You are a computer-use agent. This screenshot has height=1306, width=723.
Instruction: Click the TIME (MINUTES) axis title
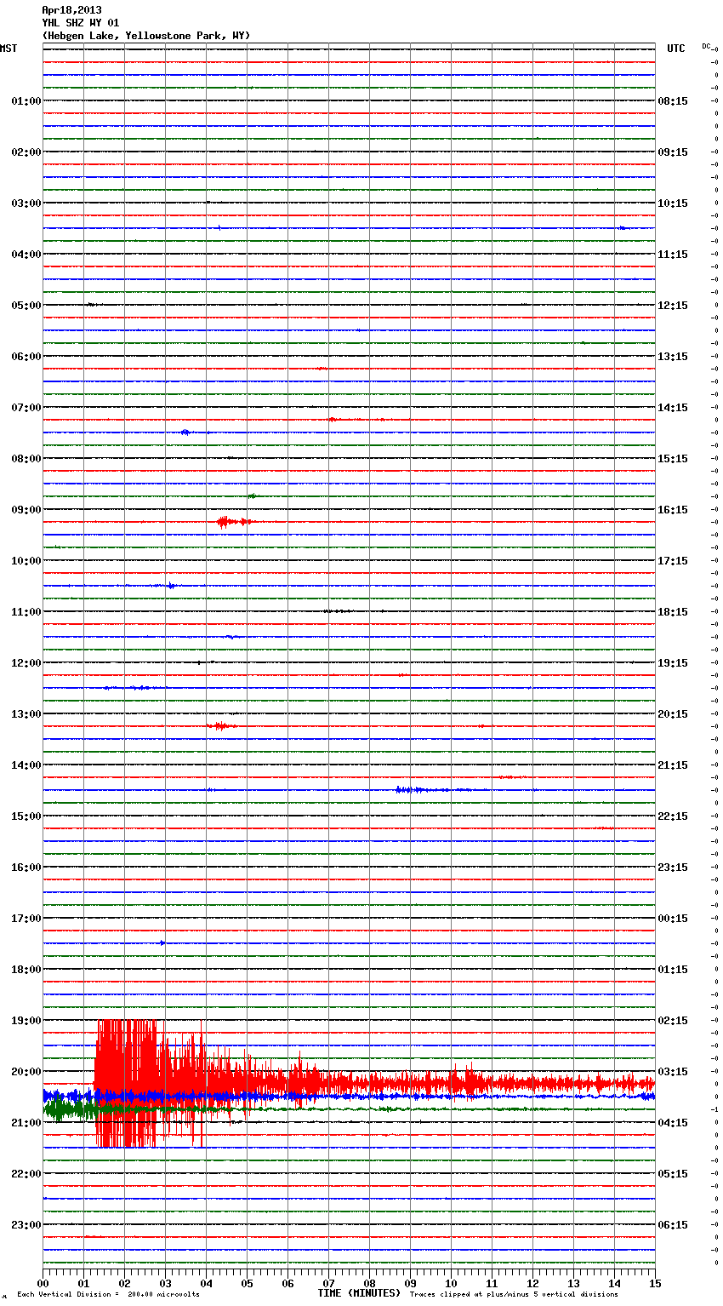click(x=359, y=1293)
